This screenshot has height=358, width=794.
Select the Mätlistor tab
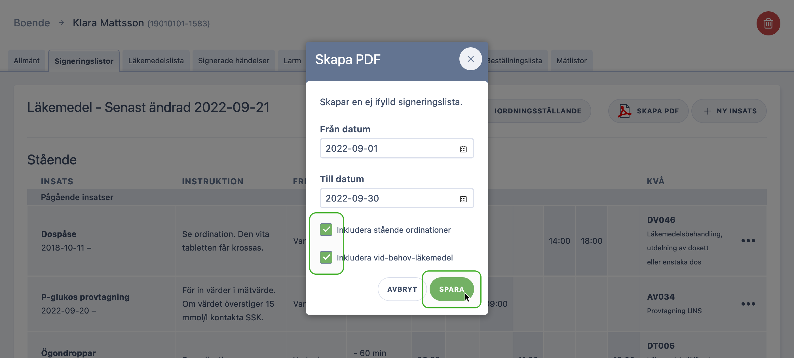(571, 61)
